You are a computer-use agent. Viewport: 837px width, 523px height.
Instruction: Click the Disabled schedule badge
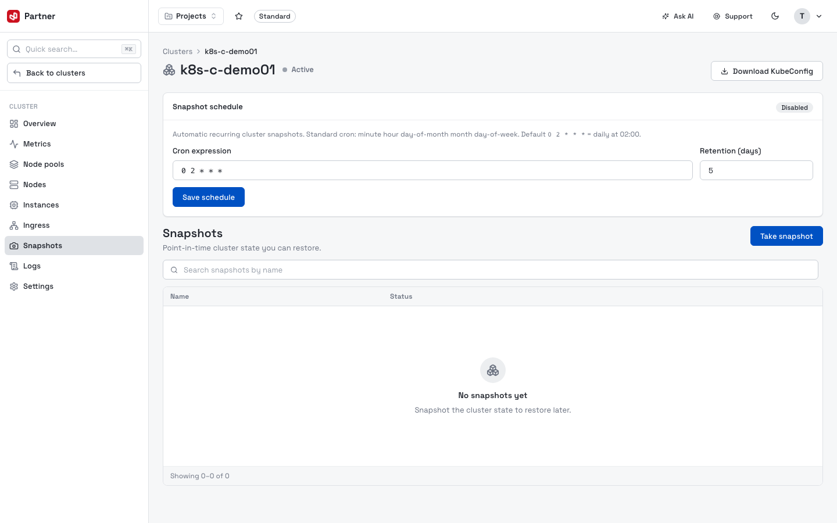[x=795, y=108]
